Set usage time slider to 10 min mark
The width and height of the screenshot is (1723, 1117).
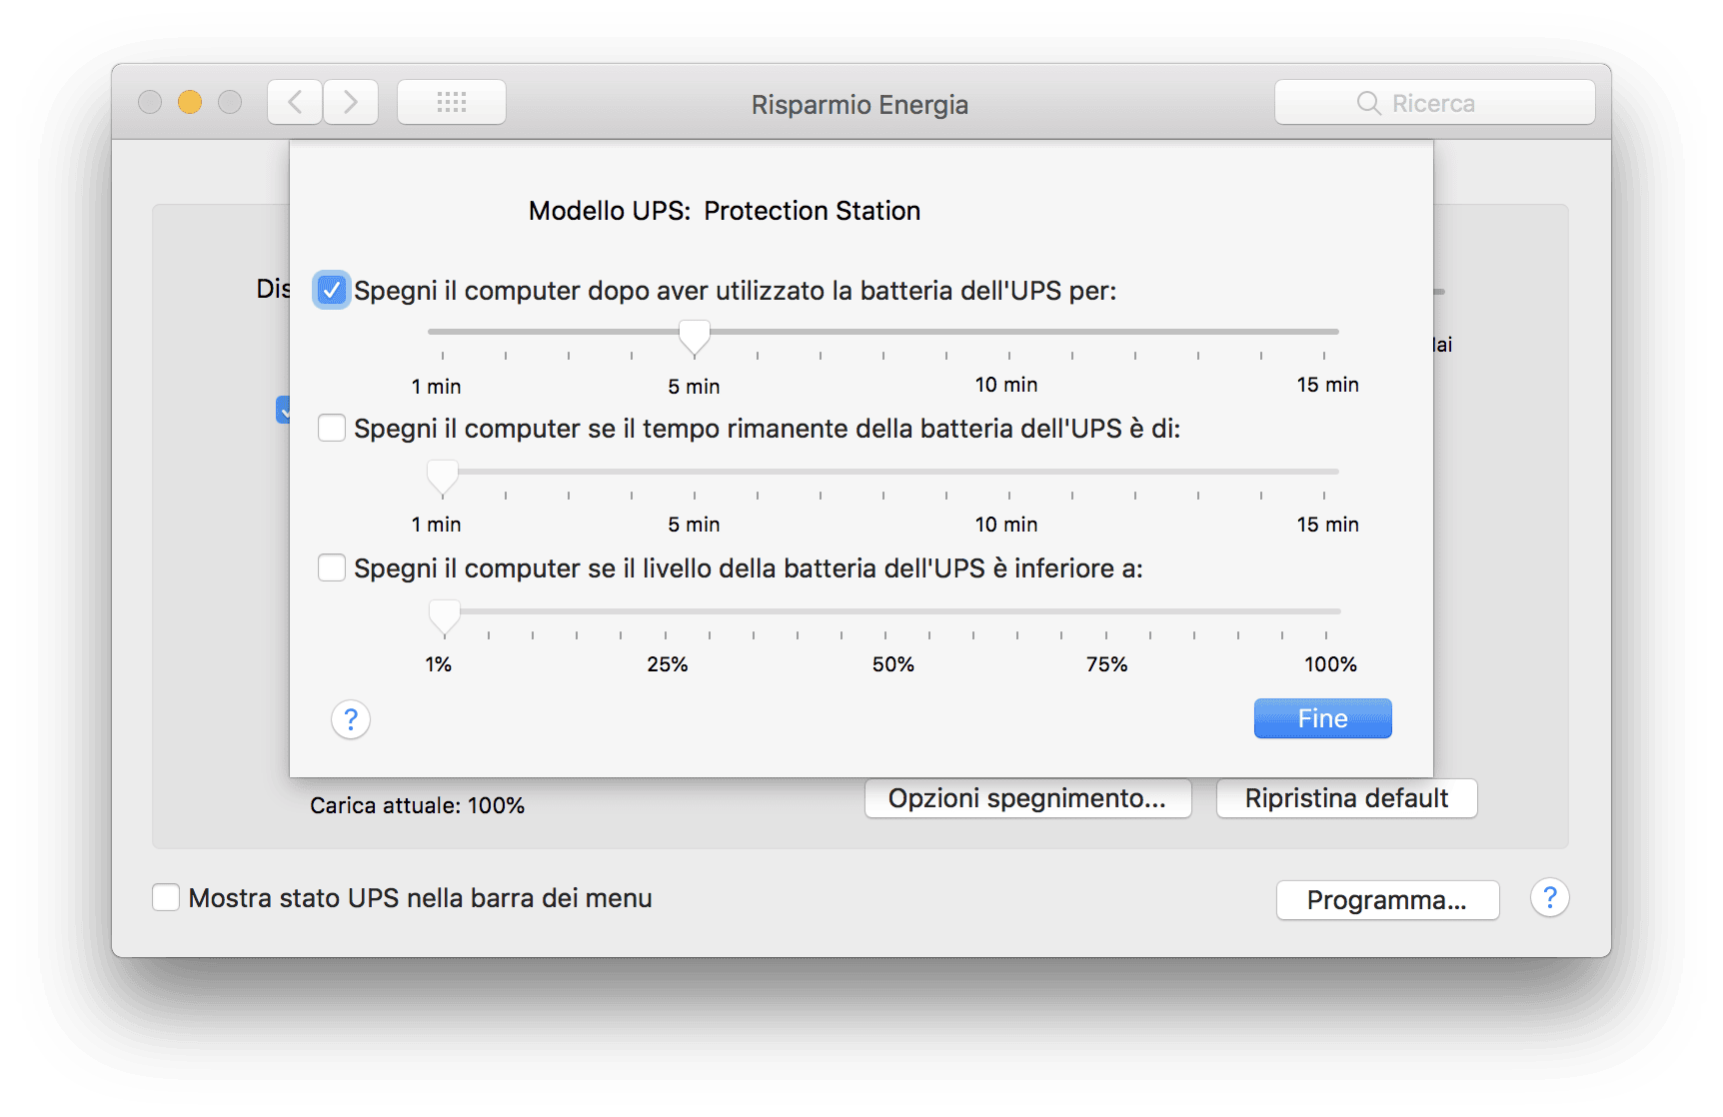tap(1009, 332)
